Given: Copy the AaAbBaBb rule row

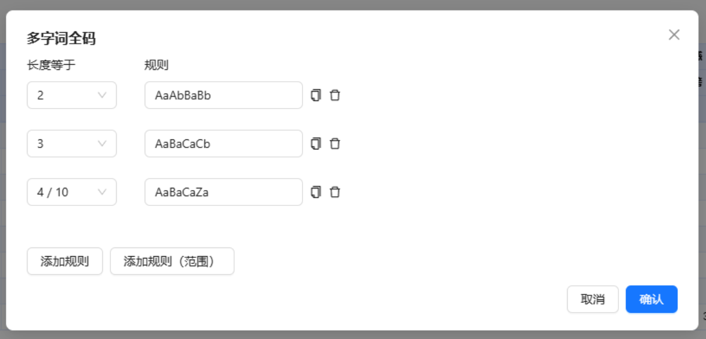Looking at the screenshot, I should [x=316, y=95].
